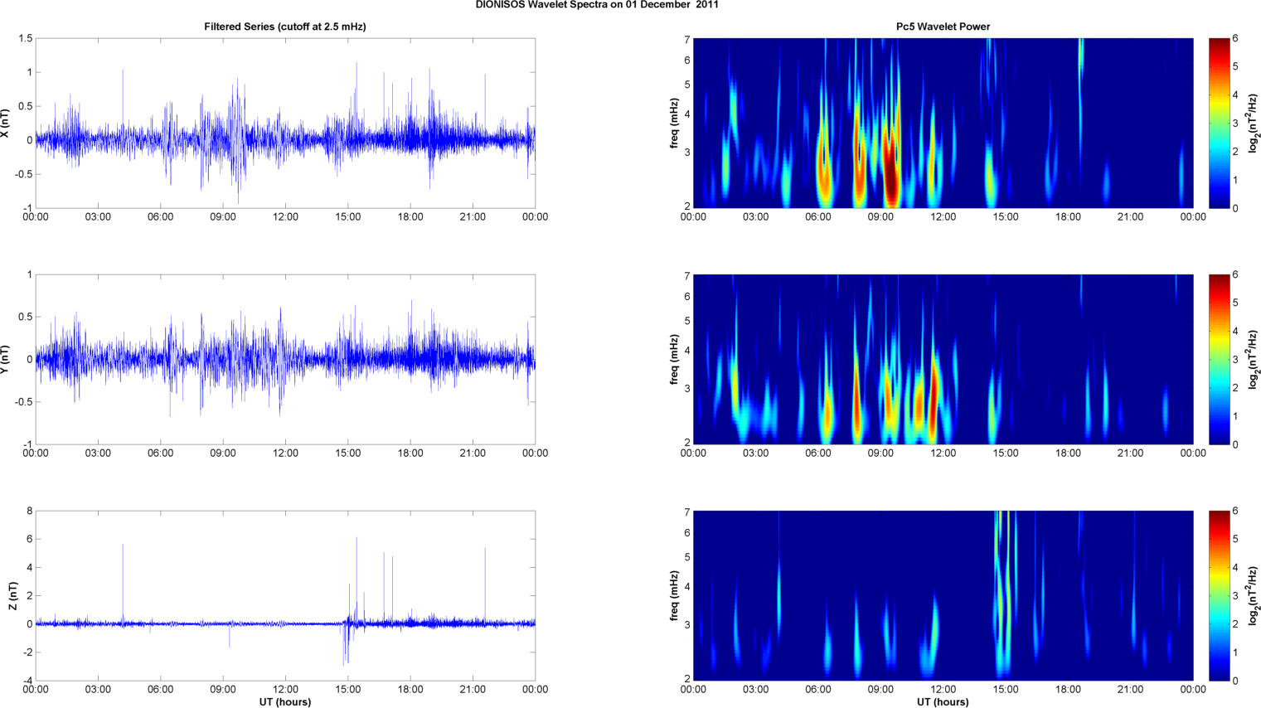Click the -4 tick label on the Z (nT) axis
The height and width of the screenshot is (708, 1261).
coord(27,681)
